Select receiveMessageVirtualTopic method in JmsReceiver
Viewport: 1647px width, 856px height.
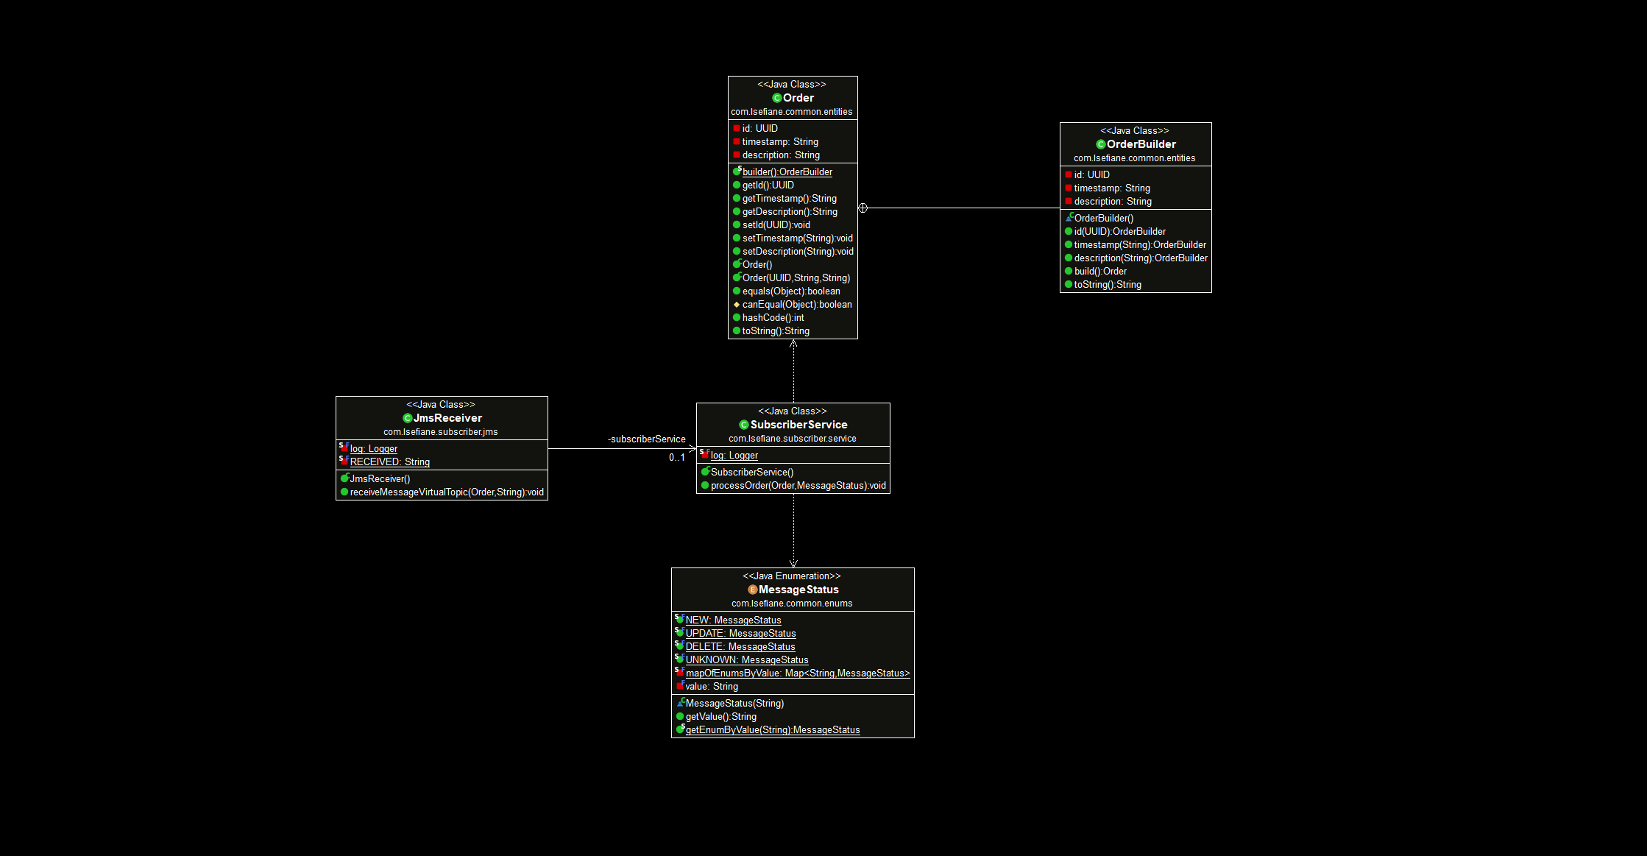[446, 492]
